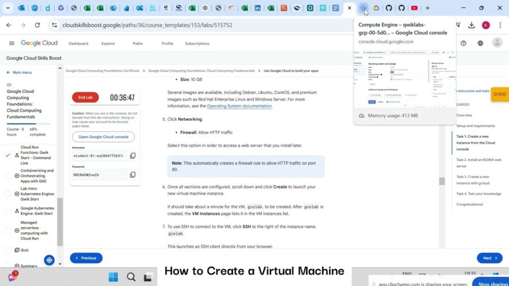Image resolution: width=509 pixels, height=286 pixels.
Task: Toggle completion circle for Cloud Run Functions lab
Action: click(8, 155)
